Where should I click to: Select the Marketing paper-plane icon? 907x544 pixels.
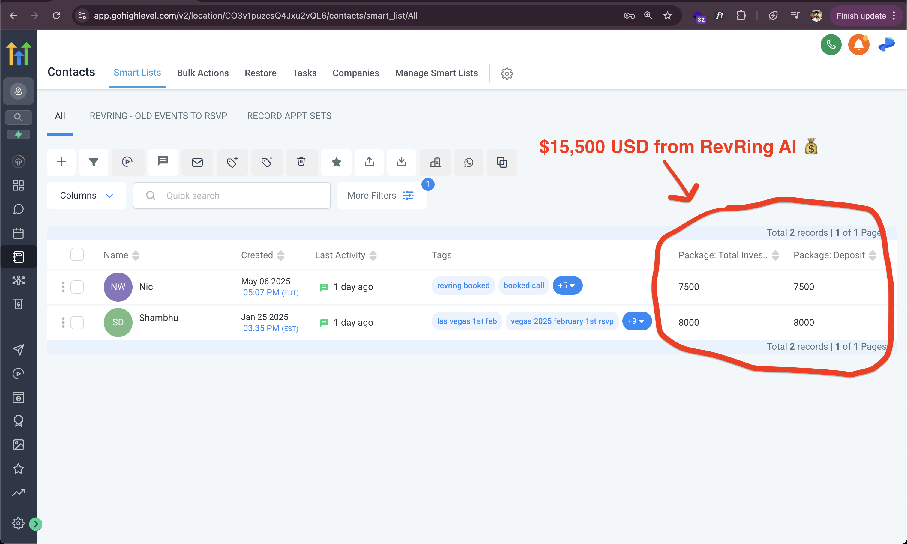[18, 350]
